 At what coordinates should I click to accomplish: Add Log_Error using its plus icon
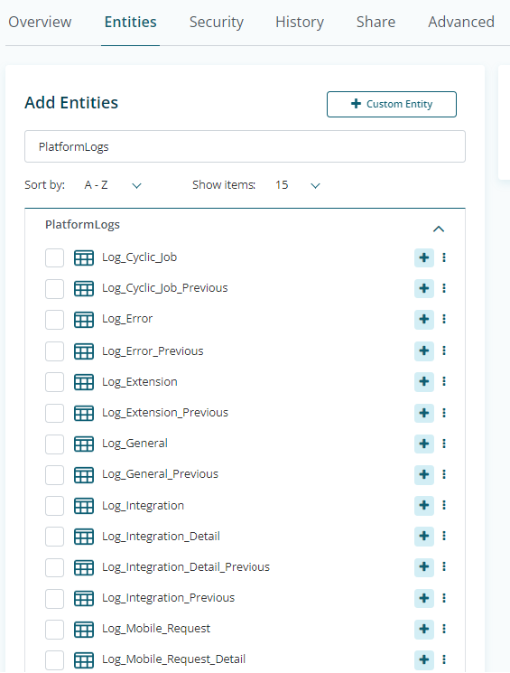423,319
